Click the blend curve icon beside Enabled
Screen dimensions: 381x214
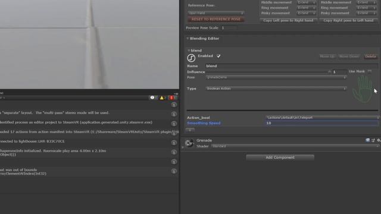point(191,58)
